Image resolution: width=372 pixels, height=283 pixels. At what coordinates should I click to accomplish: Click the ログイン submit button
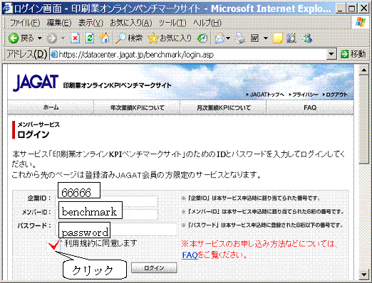(x=154, y=268)
